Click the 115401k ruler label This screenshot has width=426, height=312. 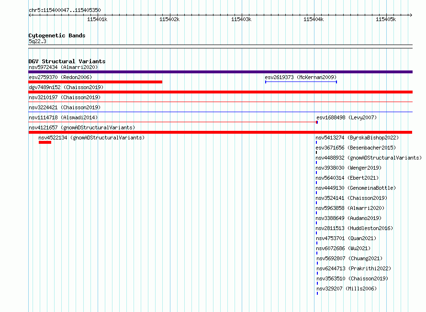(x=97, y=19)
